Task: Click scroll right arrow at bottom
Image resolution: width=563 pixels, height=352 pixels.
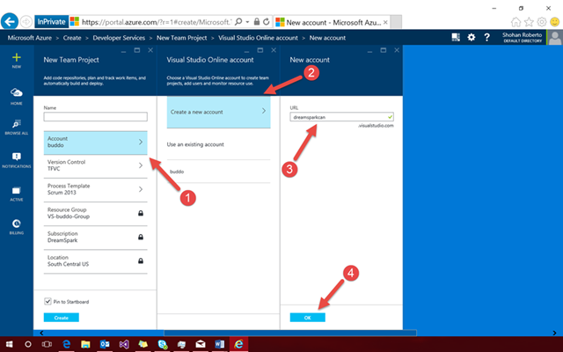Action: 554,333
